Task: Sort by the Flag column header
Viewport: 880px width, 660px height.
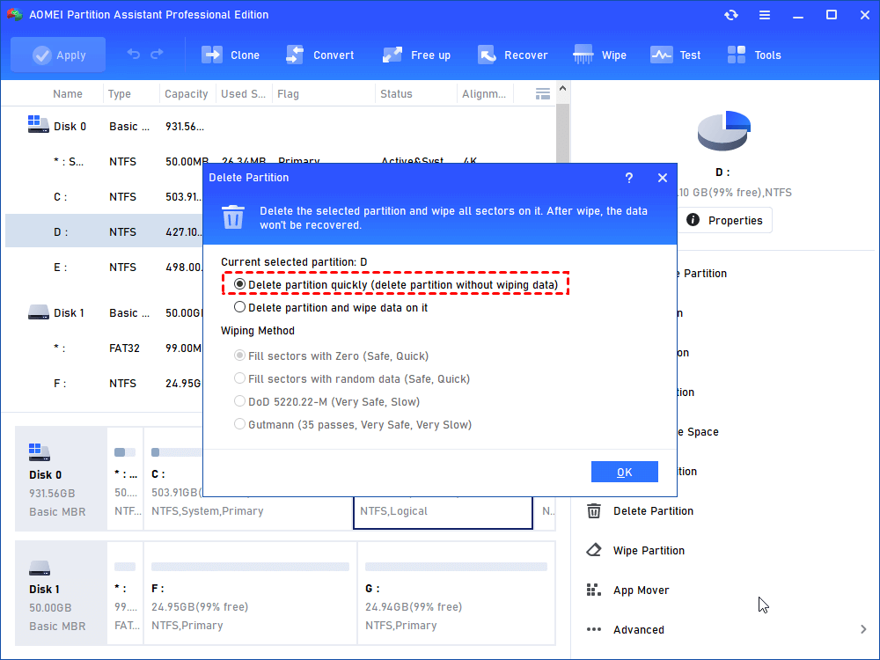Action: (x=288, y=94)
